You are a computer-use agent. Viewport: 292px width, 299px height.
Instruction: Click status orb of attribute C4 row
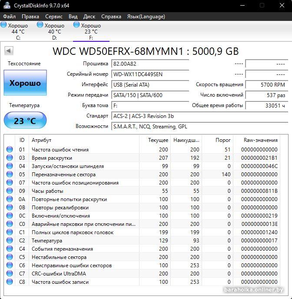[x=10, y=249]
